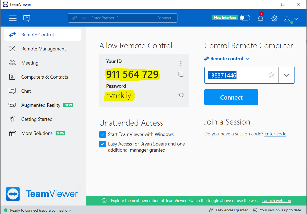Click the TeamViewer logo in sidebar

pyautogui.click(x=43, y=194)
